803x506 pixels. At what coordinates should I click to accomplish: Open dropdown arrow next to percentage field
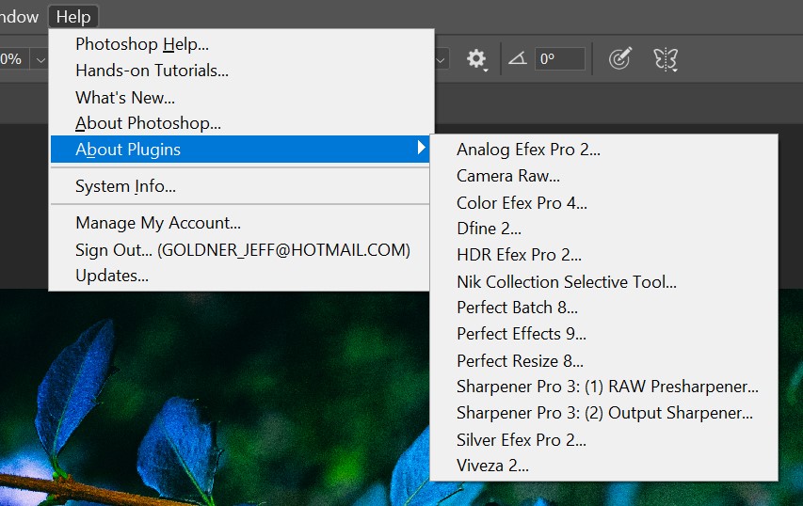coord(40,60)
